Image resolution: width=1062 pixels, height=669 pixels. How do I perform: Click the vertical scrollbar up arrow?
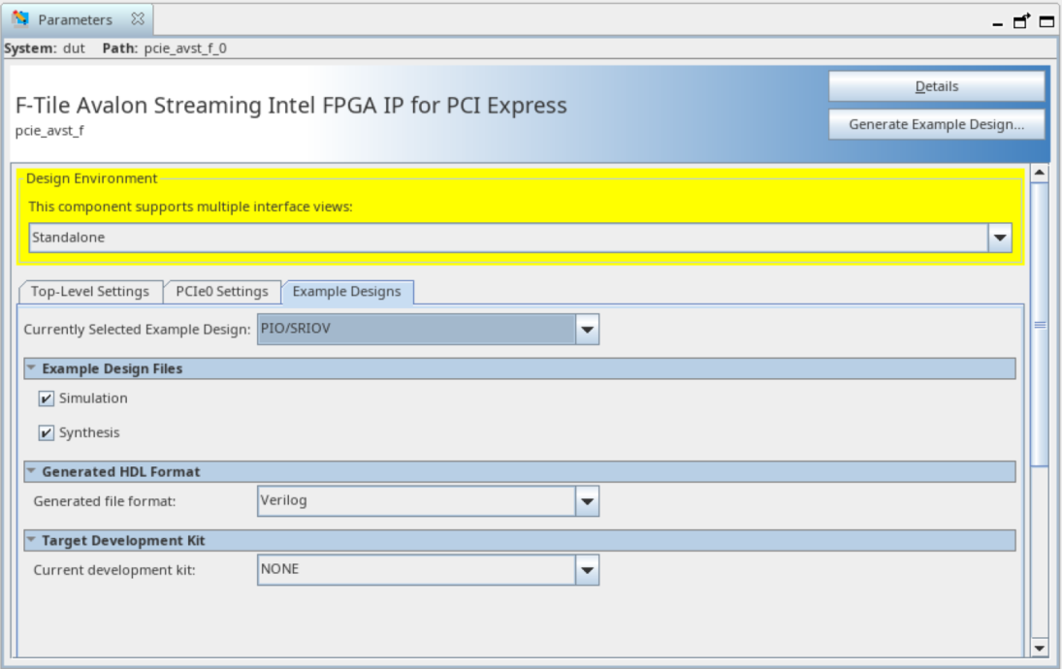(x=1040, y=173)
